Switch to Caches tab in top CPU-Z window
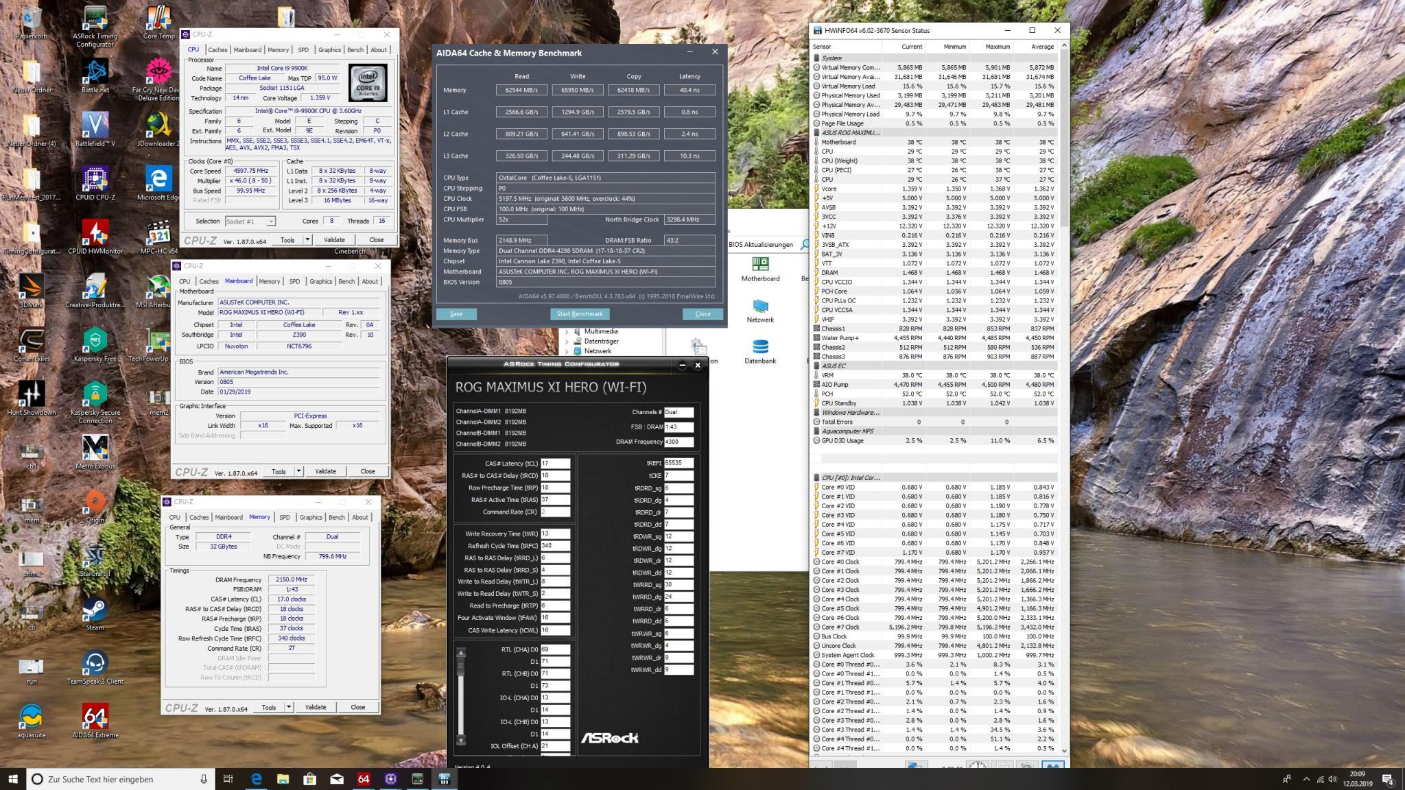The image size is (1405, 790). pyautogui.click(x=217, y=50)
